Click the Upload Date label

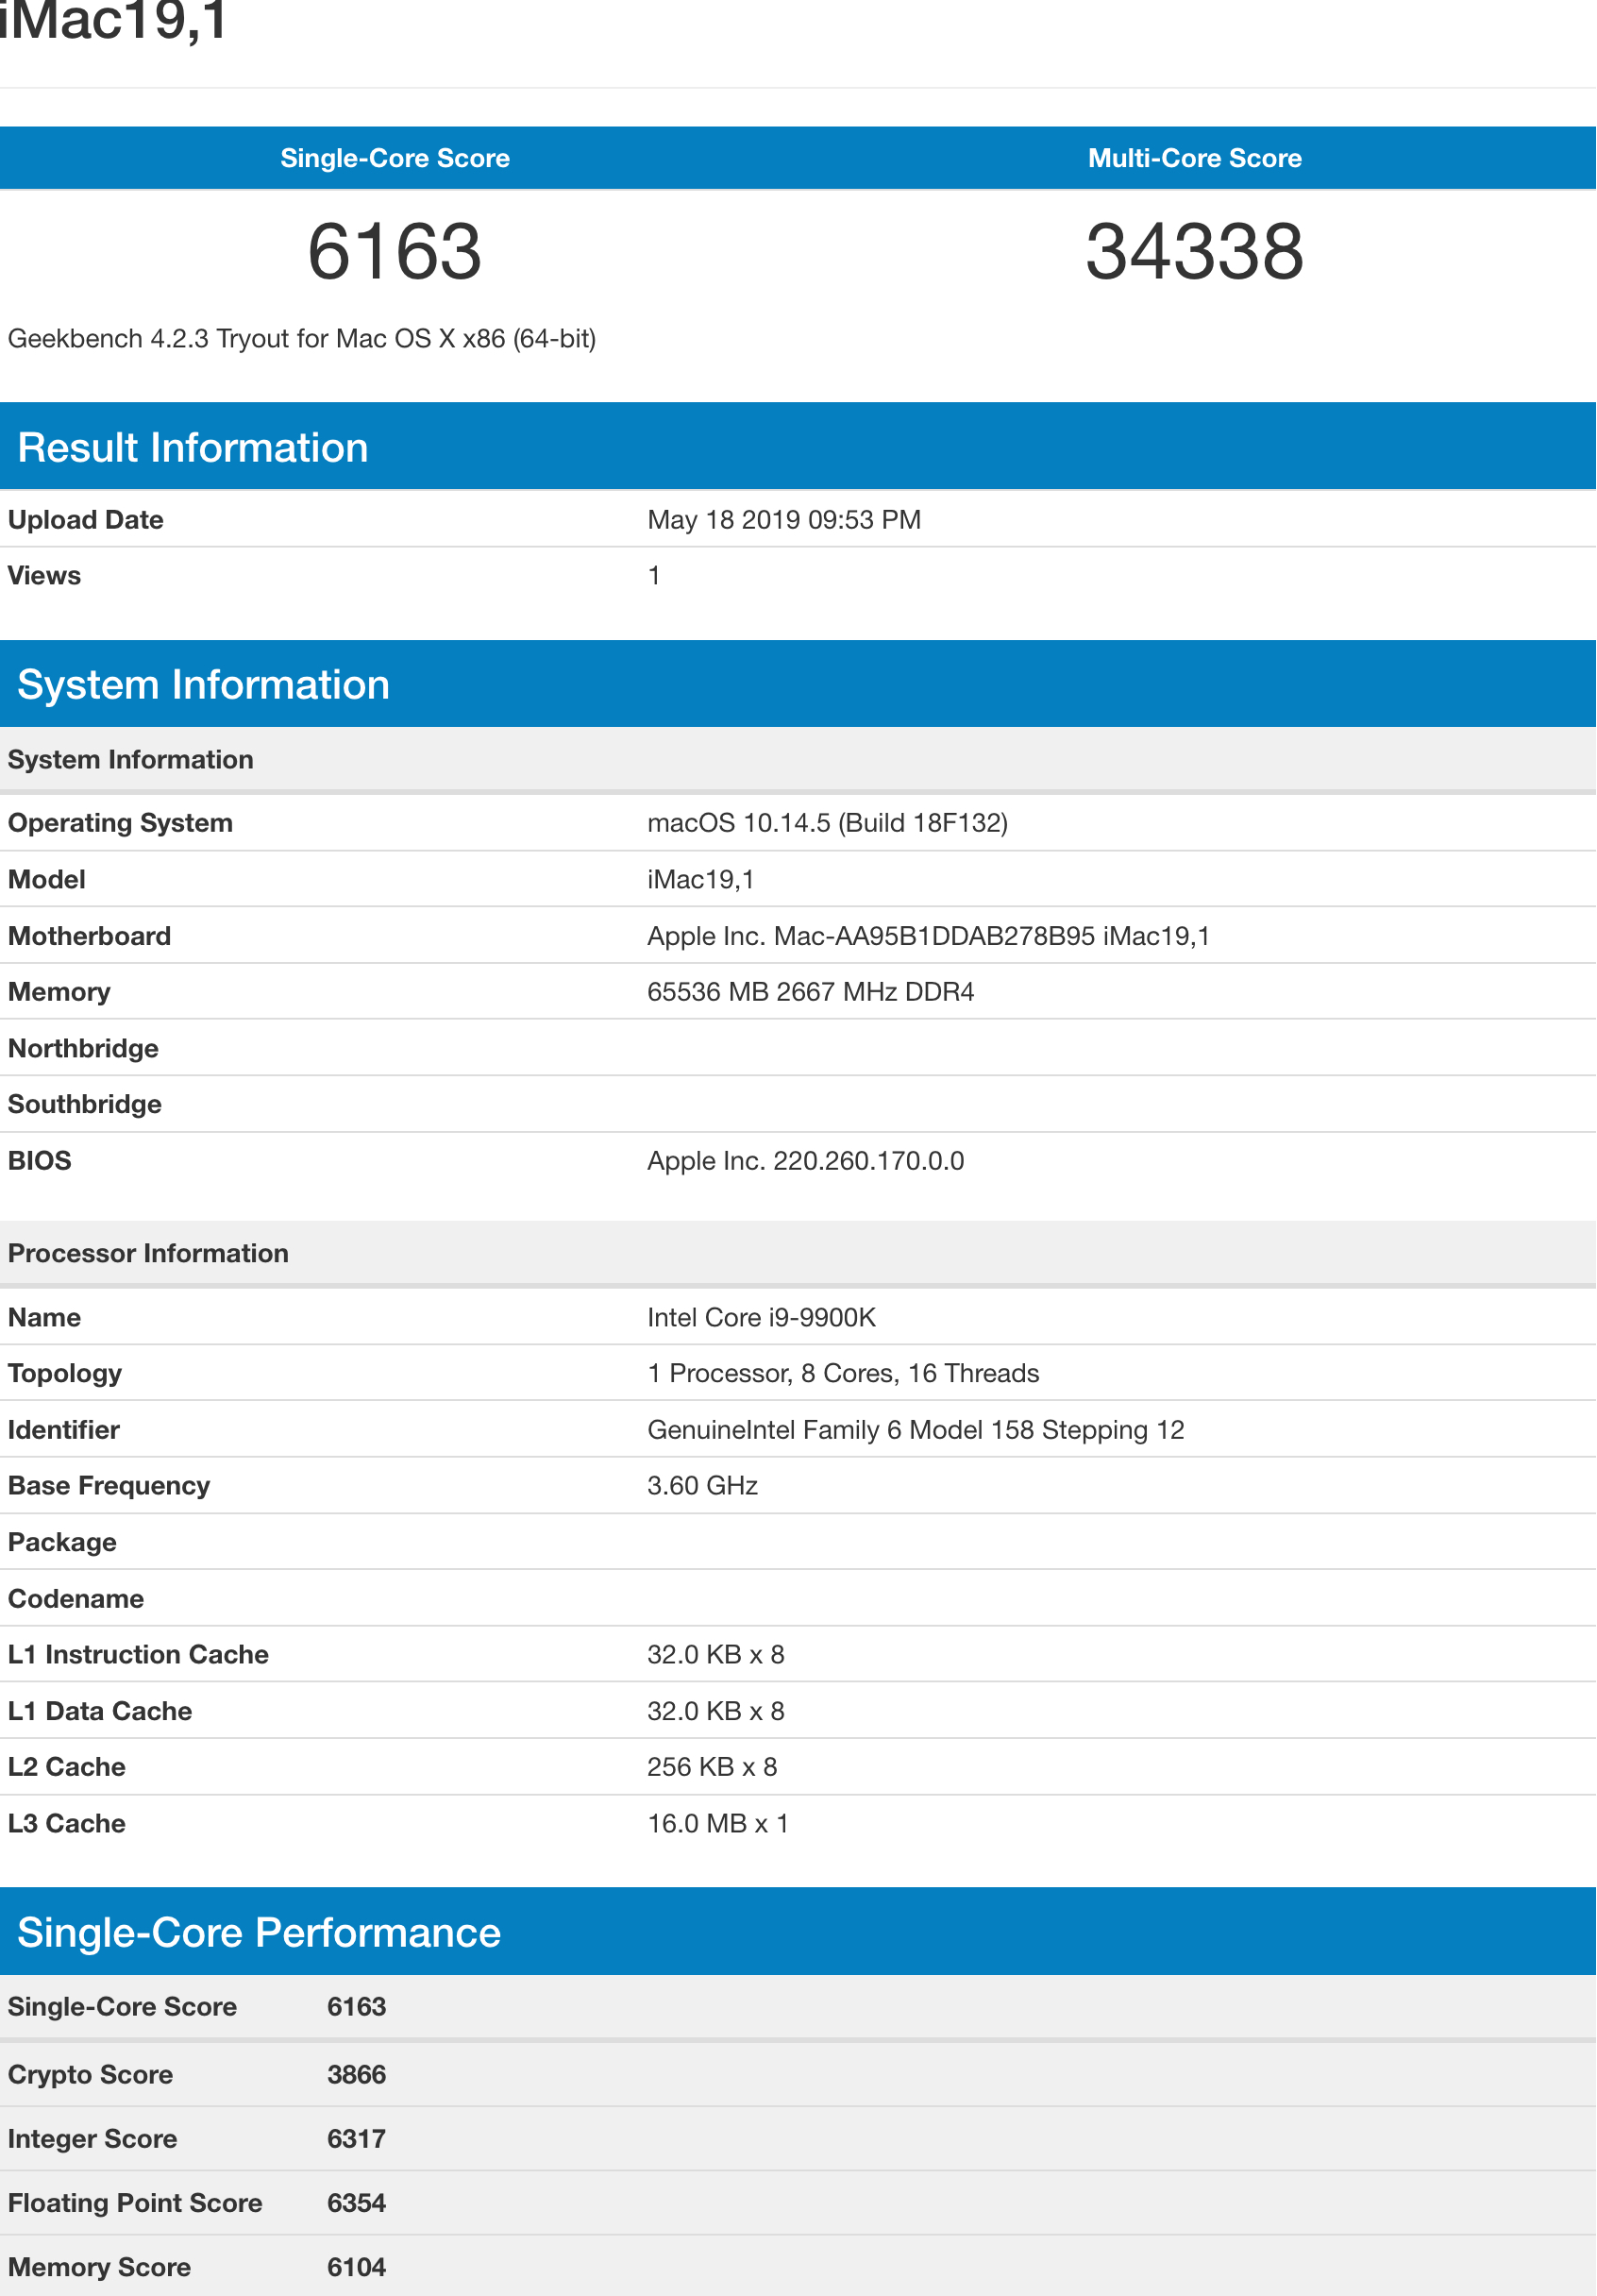[86, 520]
